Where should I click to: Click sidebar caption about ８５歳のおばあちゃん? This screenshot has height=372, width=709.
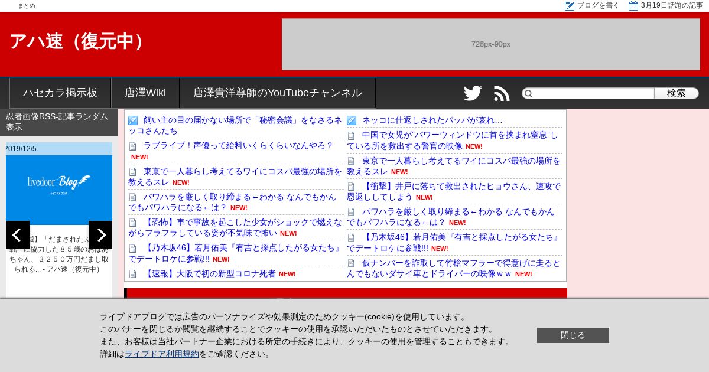coord(59,254)
